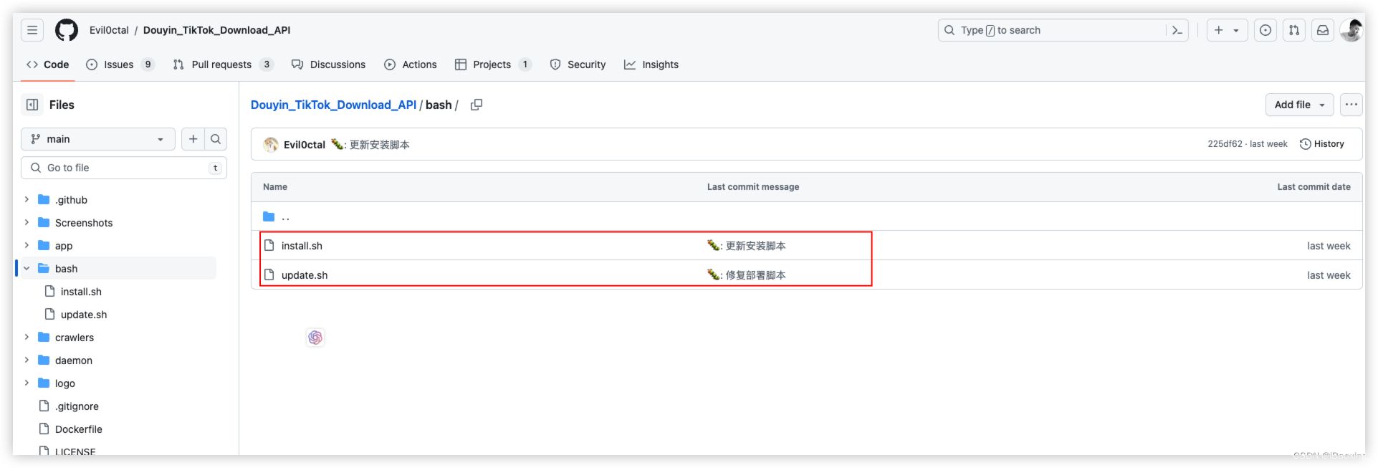Go to the GitHub homepage logo
The height and width of the screenshot is (468, 1378).
tap(67, 30)
